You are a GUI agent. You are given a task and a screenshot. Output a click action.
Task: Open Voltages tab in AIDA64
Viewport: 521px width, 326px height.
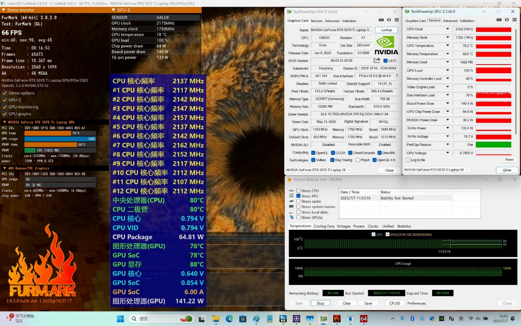(344, 226)
